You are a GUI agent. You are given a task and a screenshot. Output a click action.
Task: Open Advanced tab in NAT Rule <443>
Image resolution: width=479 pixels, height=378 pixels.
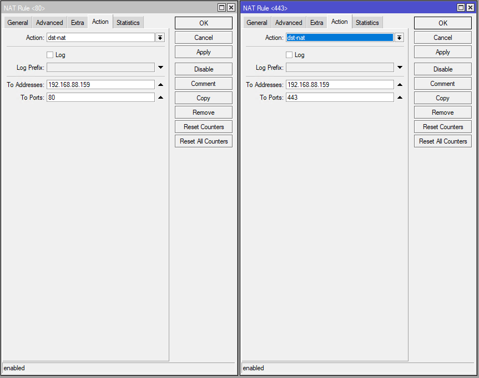289,23
